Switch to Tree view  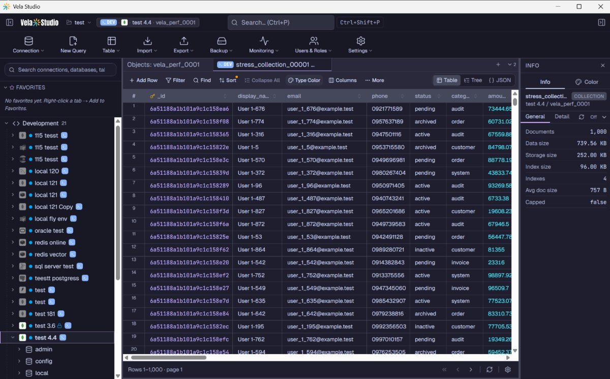[473, 80]
